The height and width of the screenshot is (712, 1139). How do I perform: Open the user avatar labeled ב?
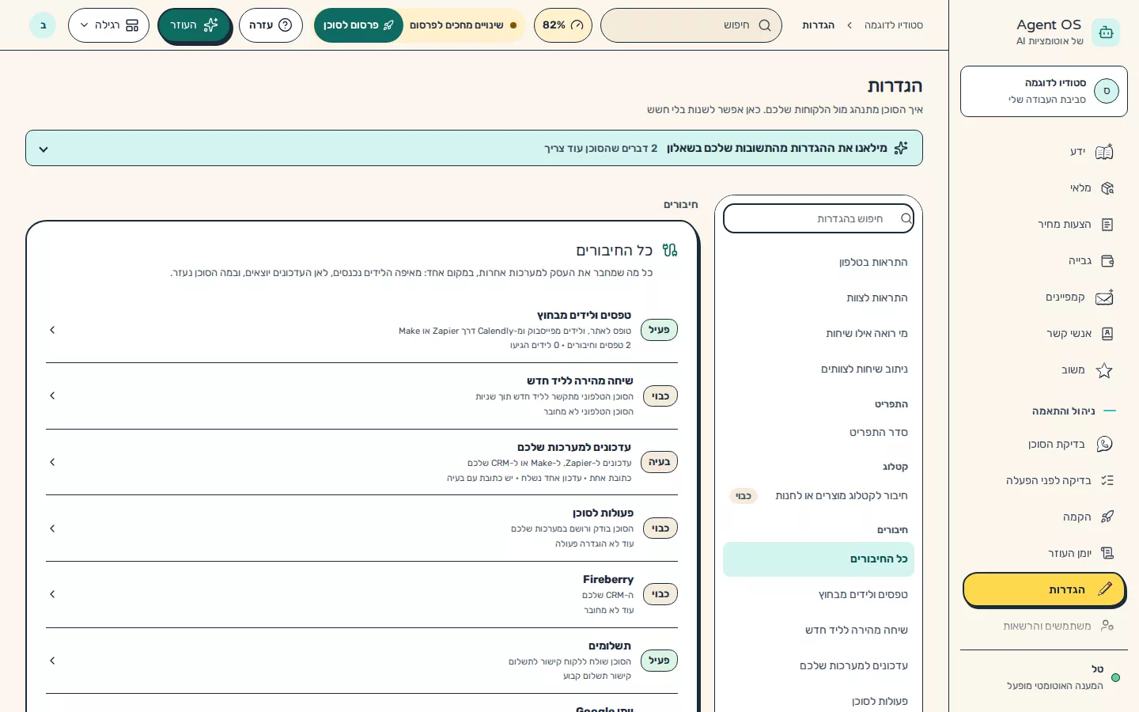point(43,25)
